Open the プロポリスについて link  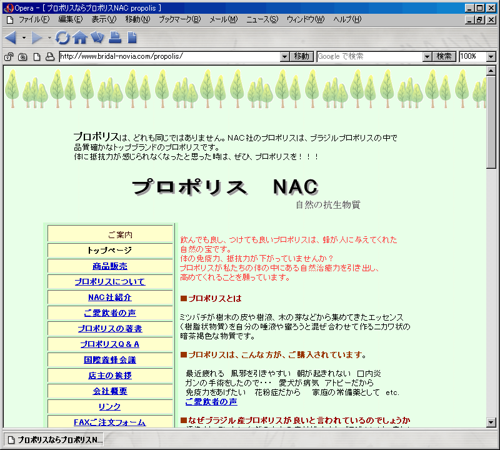110,282
